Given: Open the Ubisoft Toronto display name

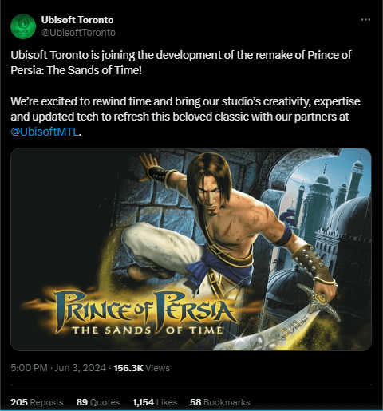Looking at the screenshot, I should click(77, 20).
